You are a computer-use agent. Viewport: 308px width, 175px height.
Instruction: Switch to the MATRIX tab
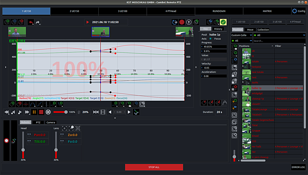(x=267, y=11)
